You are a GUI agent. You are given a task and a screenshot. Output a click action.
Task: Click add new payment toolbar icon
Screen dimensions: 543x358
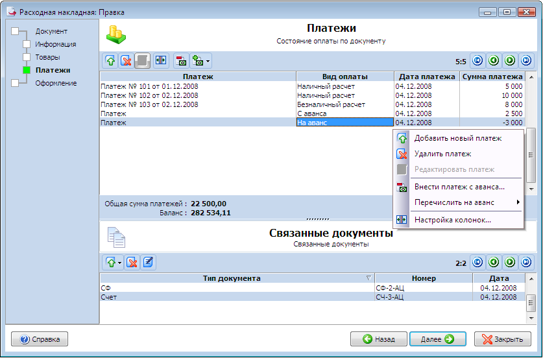click(110, 61)
